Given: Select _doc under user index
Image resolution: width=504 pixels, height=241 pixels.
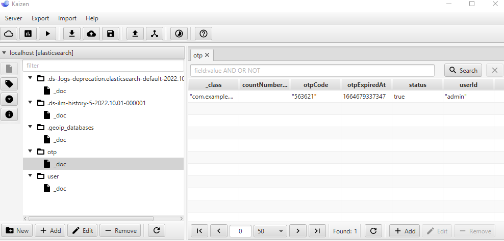Looking at the screenshot, I should [60, 189].
